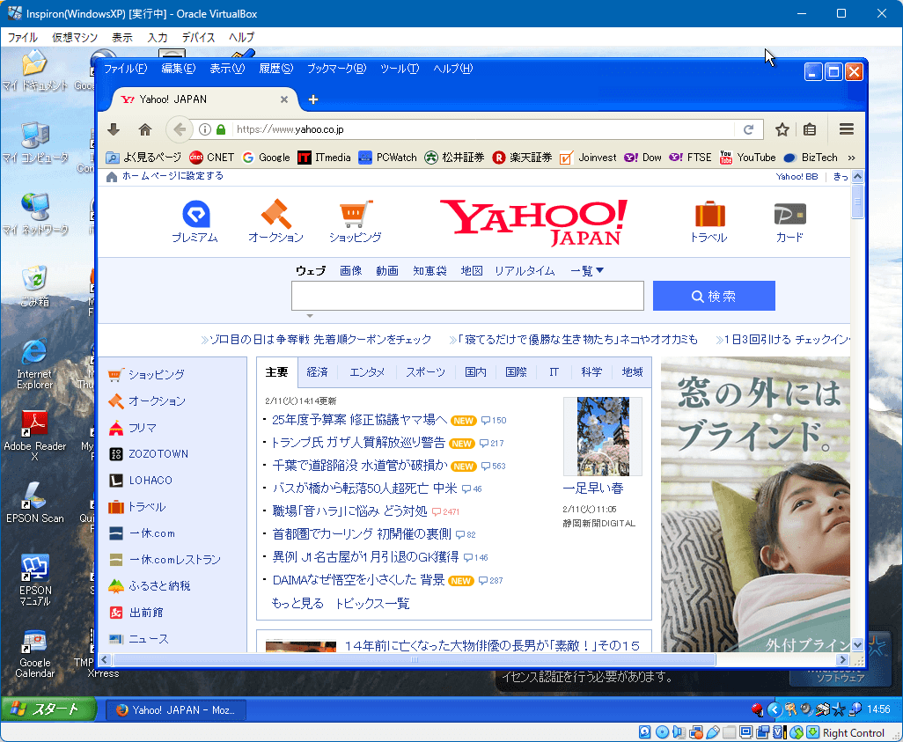Select the 画像 search type
This screenshot has width=903, height=742.
click(x=350, y=271)
